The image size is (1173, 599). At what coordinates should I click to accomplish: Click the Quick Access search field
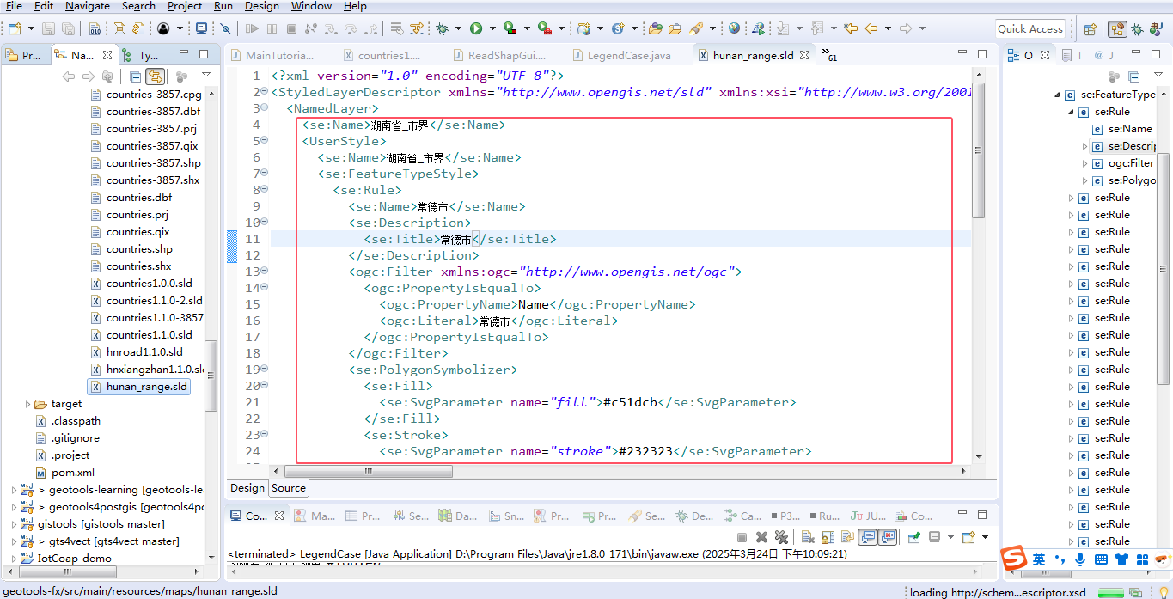[1030, 28]
